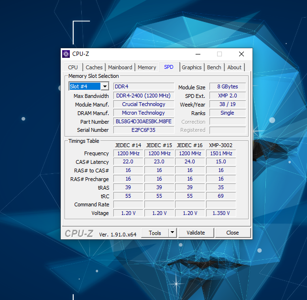307x300 pixels.
Task: Click the 8 GBytes module size value
Action: coord(228,86)
